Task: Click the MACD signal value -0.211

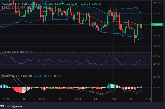Action: [x=57, y=76]
